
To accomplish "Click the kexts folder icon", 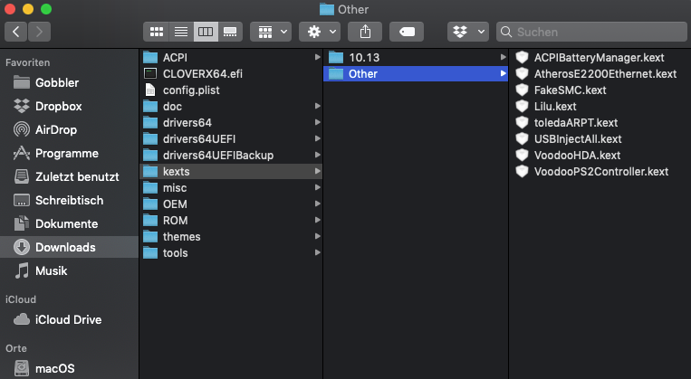I will coord(150,172).
